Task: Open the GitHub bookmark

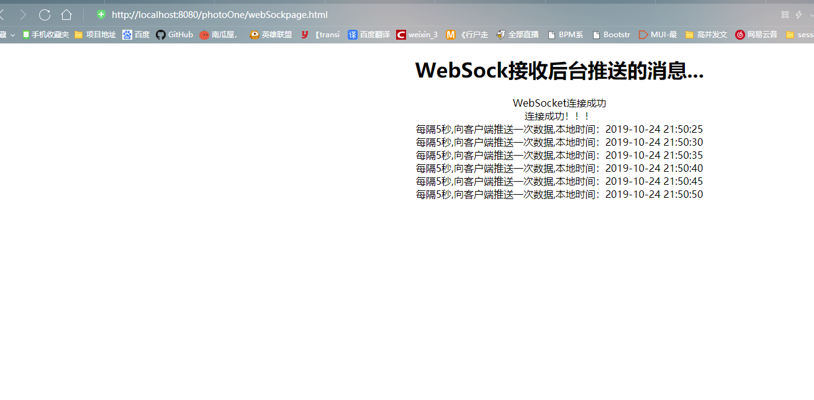Action: point(174,35)
